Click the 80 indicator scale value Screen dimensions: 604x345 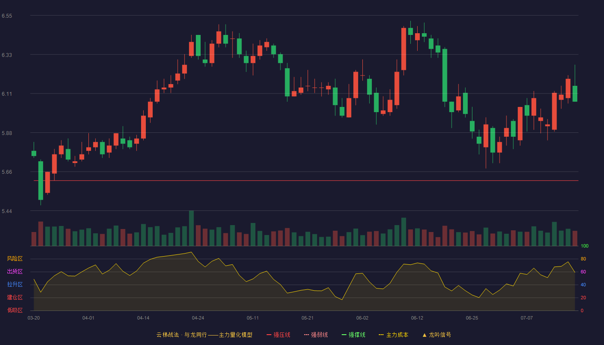[x=583, y=259]
